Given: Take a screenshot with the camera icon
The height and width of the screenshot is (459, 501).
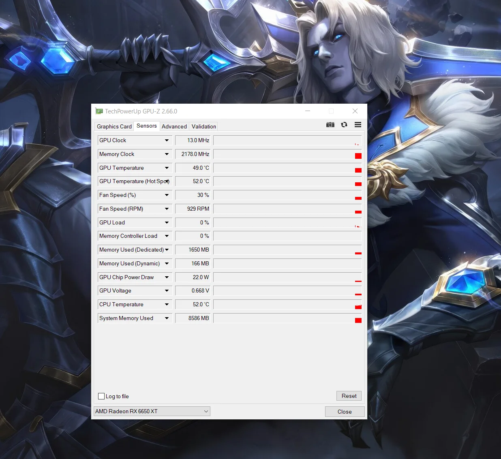Looking at the screenshot, I should [x=330, y=125].
